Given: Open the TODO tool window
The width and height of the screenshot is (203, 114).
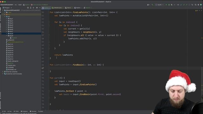Looking at the screenshot, I should pos(16,111).
